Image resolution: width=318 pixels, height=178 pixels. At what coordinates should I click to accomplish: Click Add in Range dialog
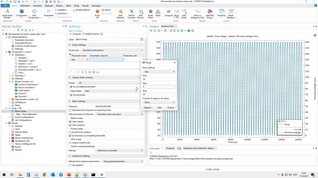coord(159,108)
